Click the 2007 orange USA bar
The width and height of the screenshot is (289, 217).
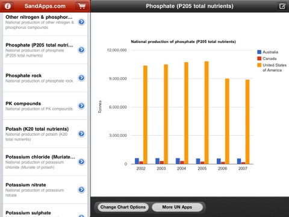point(247,122)
